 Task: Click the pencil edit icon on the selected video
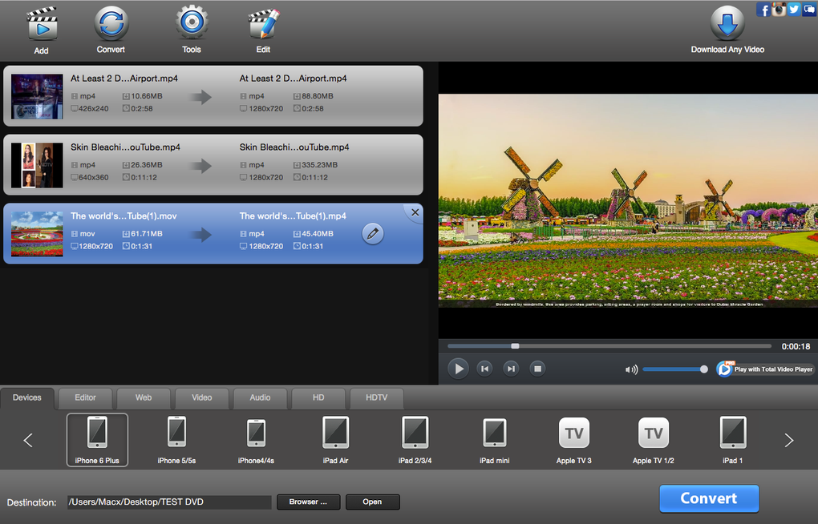pyautogui.click(x=372, y=233)
